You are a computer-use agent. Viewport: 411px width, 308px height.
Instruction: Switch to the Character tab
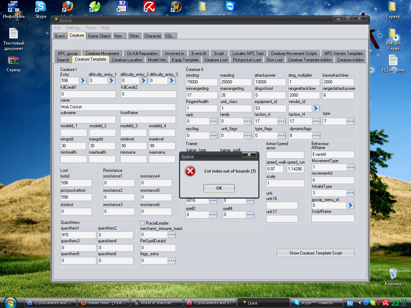153,36
